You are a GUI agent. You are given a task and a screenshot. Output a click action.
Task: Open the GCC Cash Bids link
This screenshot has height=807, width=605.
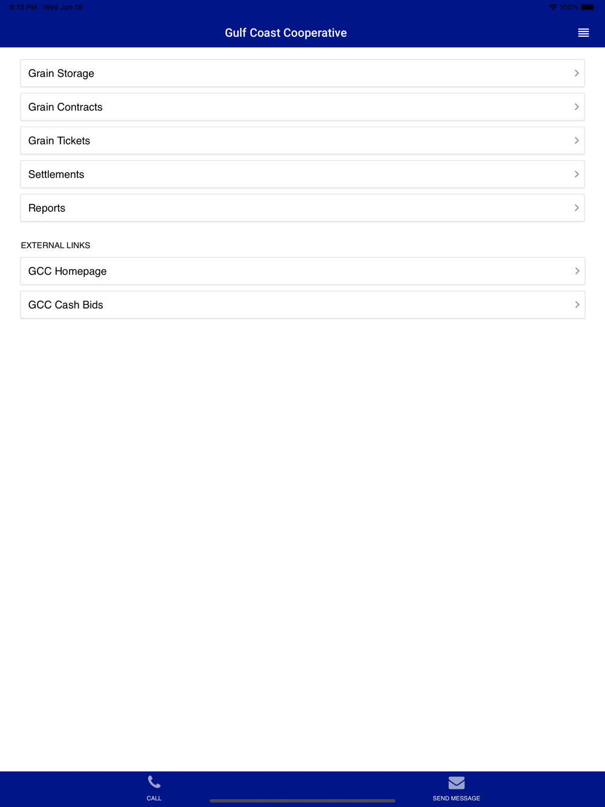click(302, 305)
